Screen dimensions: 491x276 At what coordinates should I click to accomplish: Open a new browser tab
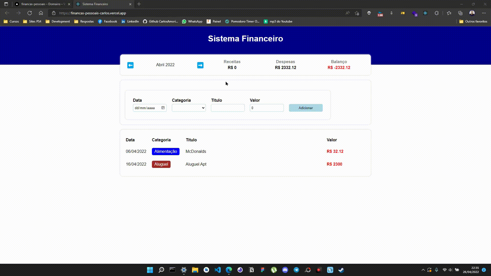point(139,4)
